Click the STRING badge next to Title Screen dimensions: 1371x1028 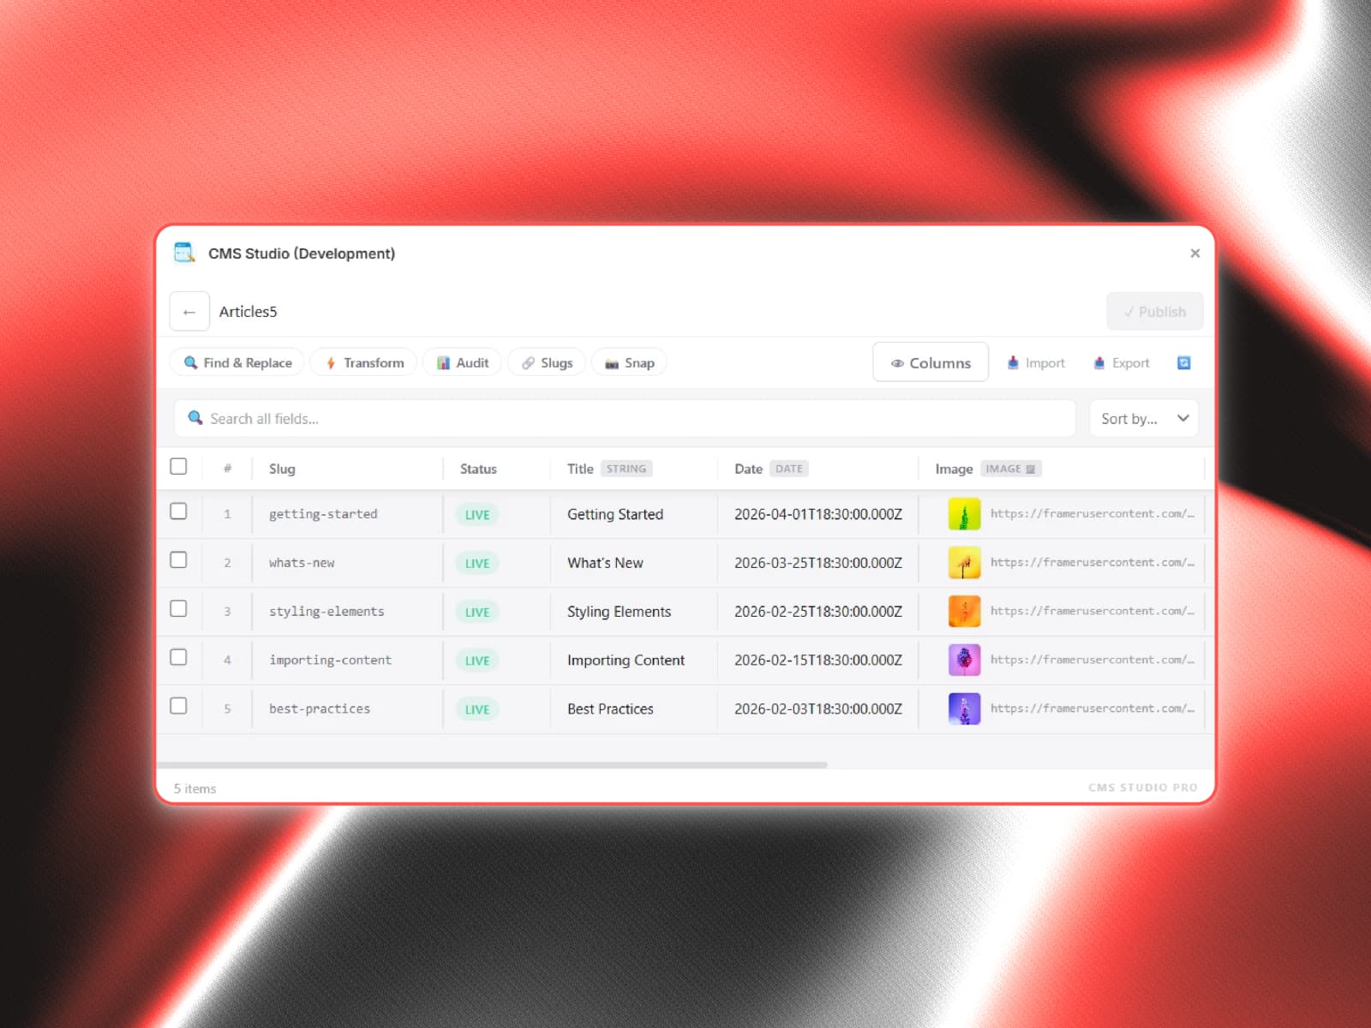tap(626, 469)
